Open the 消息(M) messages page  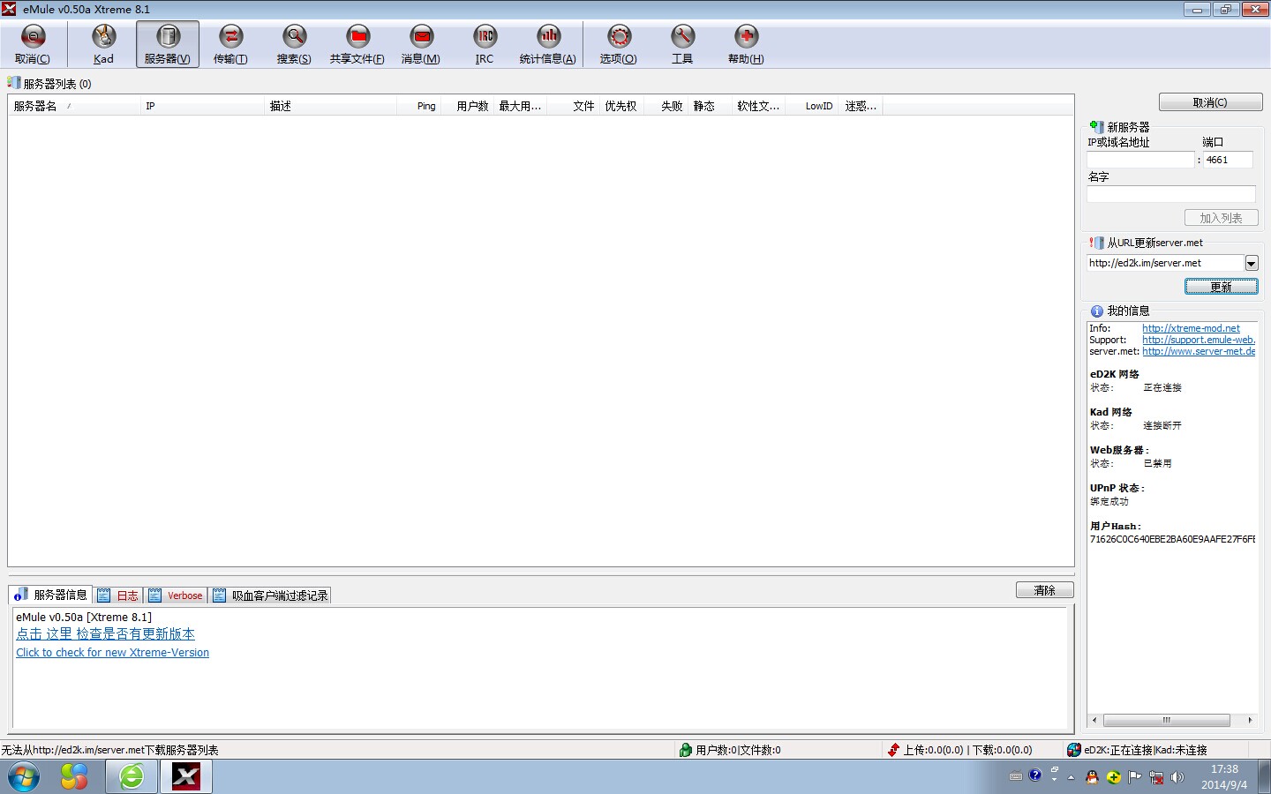[x=421, y=44]
